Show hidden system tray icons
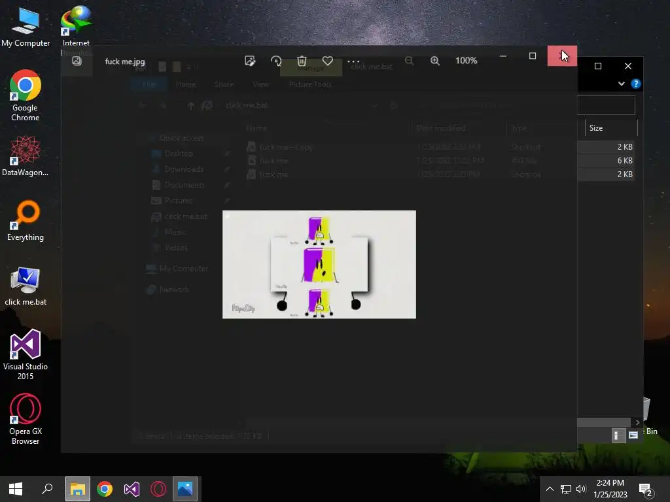Viewport: 670px width, 502px height. click(x=550, y=489)
